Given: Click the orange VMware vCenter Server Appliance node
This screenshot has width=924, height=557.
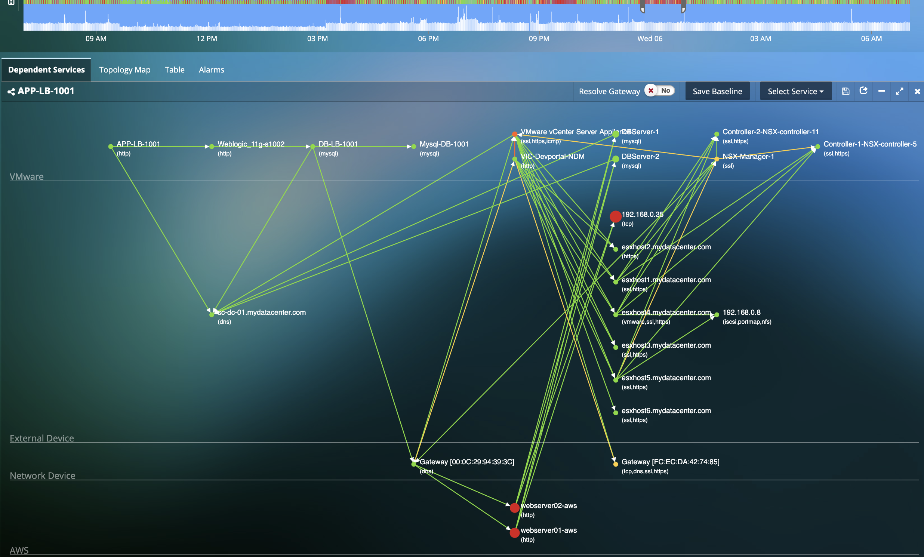Looking at the screenshot, I should tap(514, 133).
